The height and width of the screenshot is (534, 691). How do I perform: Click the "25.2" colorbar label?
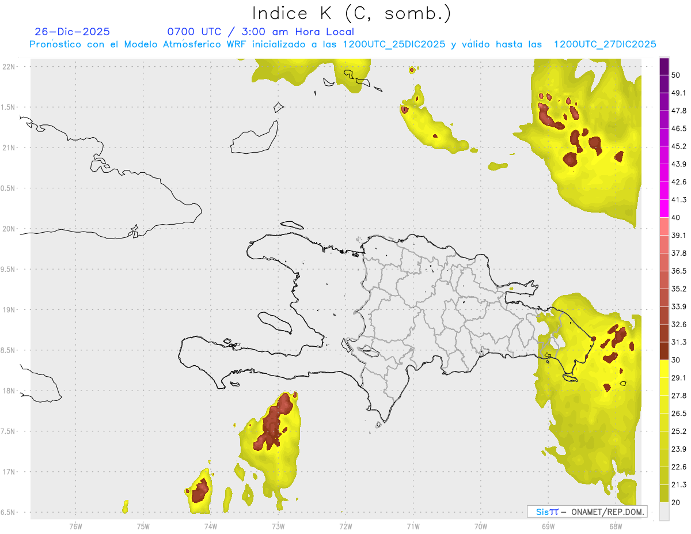click(x=679, y=431)
